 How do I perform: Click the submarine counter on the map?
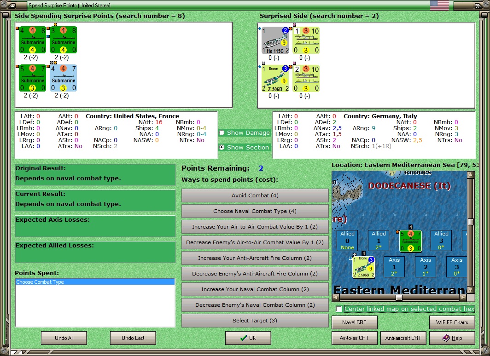tap(411, 241)
